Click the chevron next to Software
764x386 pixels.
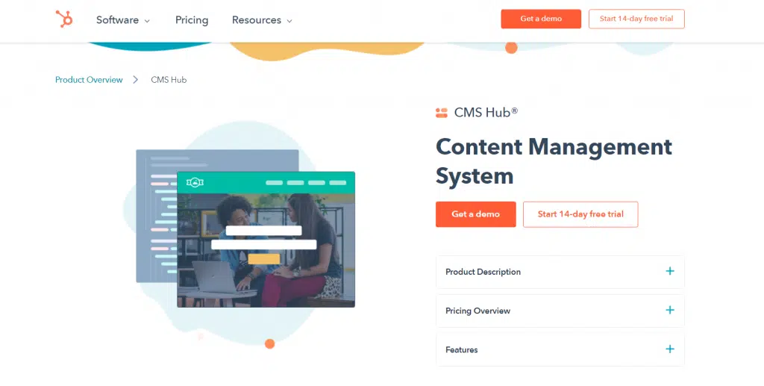(x=147, y=21)
